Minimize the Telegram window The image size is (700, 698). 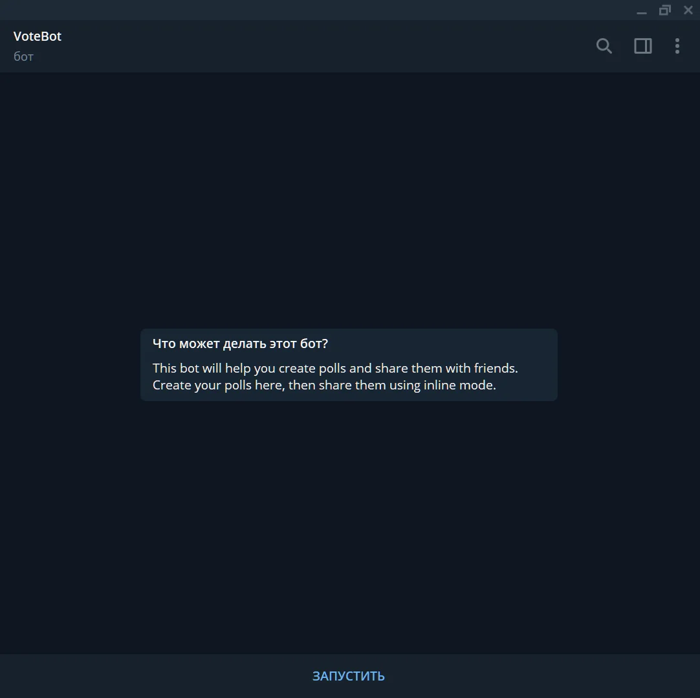[x=642, y=10]
